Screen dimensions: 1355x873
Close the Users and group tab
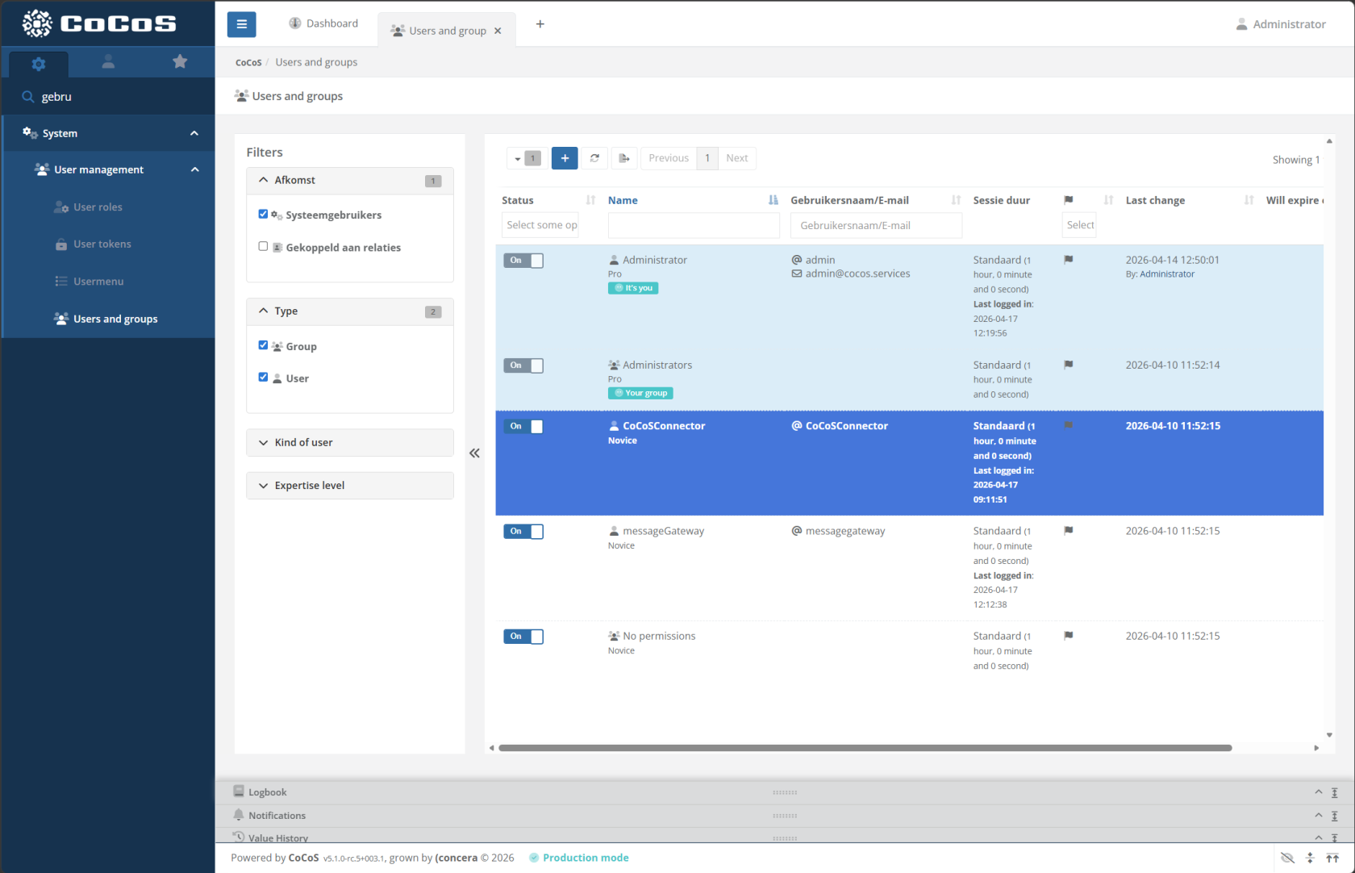point(498,31)
